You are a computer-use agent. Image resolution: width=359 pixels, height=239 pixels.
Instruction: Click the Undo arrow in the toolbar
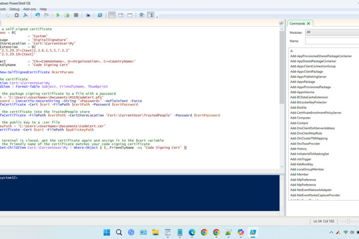tap(37, 15)
